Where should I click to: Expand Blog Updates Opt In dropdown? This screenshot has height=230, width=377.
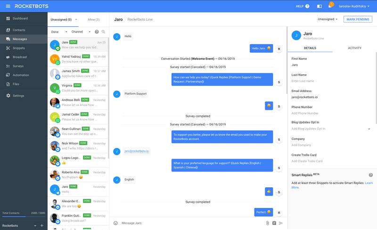point(369,129)
